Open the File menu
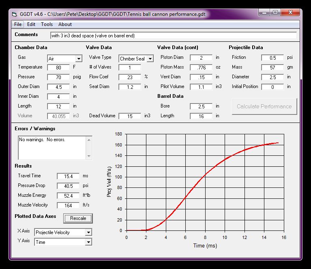311x269 pixels. (x=17, y=24)
